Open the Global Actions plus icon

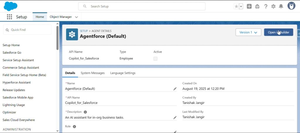[x=249, y=6]
